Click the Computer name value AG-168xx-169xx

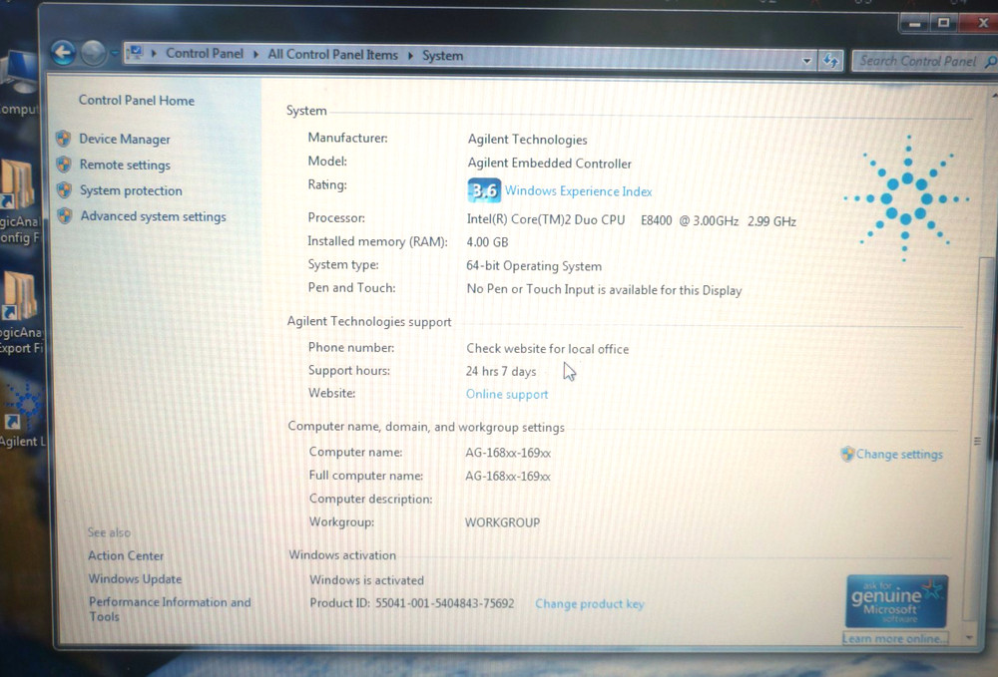(507, 454)
